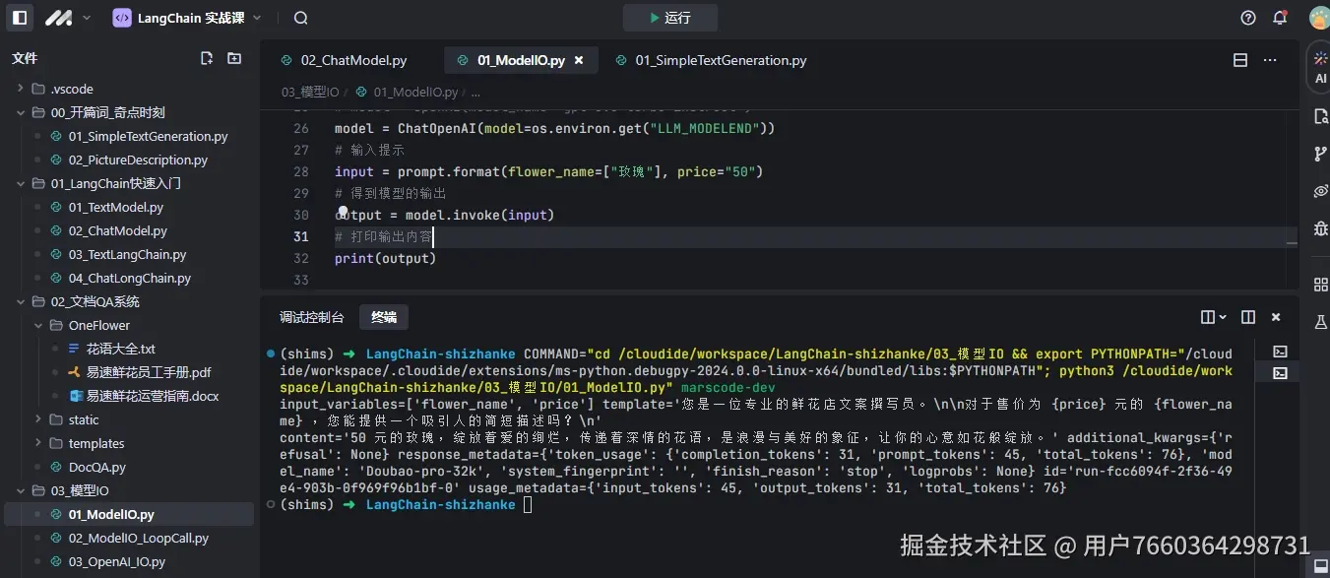Viewport: 1330px width, 578px height.
Task: Click the 运行 run button
Action: (670, 17)
